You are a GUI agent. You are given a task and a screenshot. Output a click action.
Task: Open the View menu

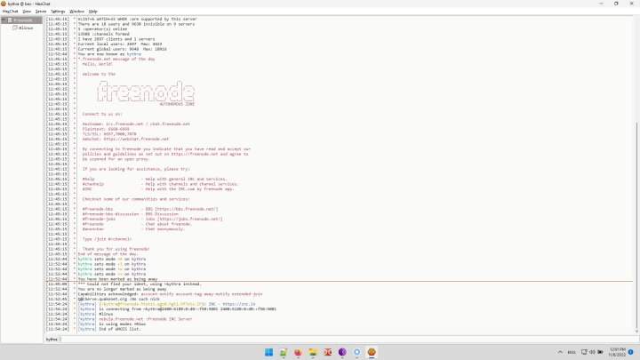pos(27,12)
